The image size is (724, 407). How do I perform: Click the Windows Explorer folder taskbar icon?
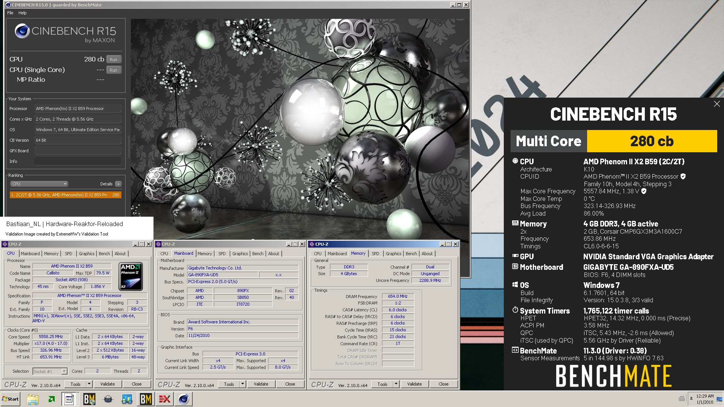(33, 399)
